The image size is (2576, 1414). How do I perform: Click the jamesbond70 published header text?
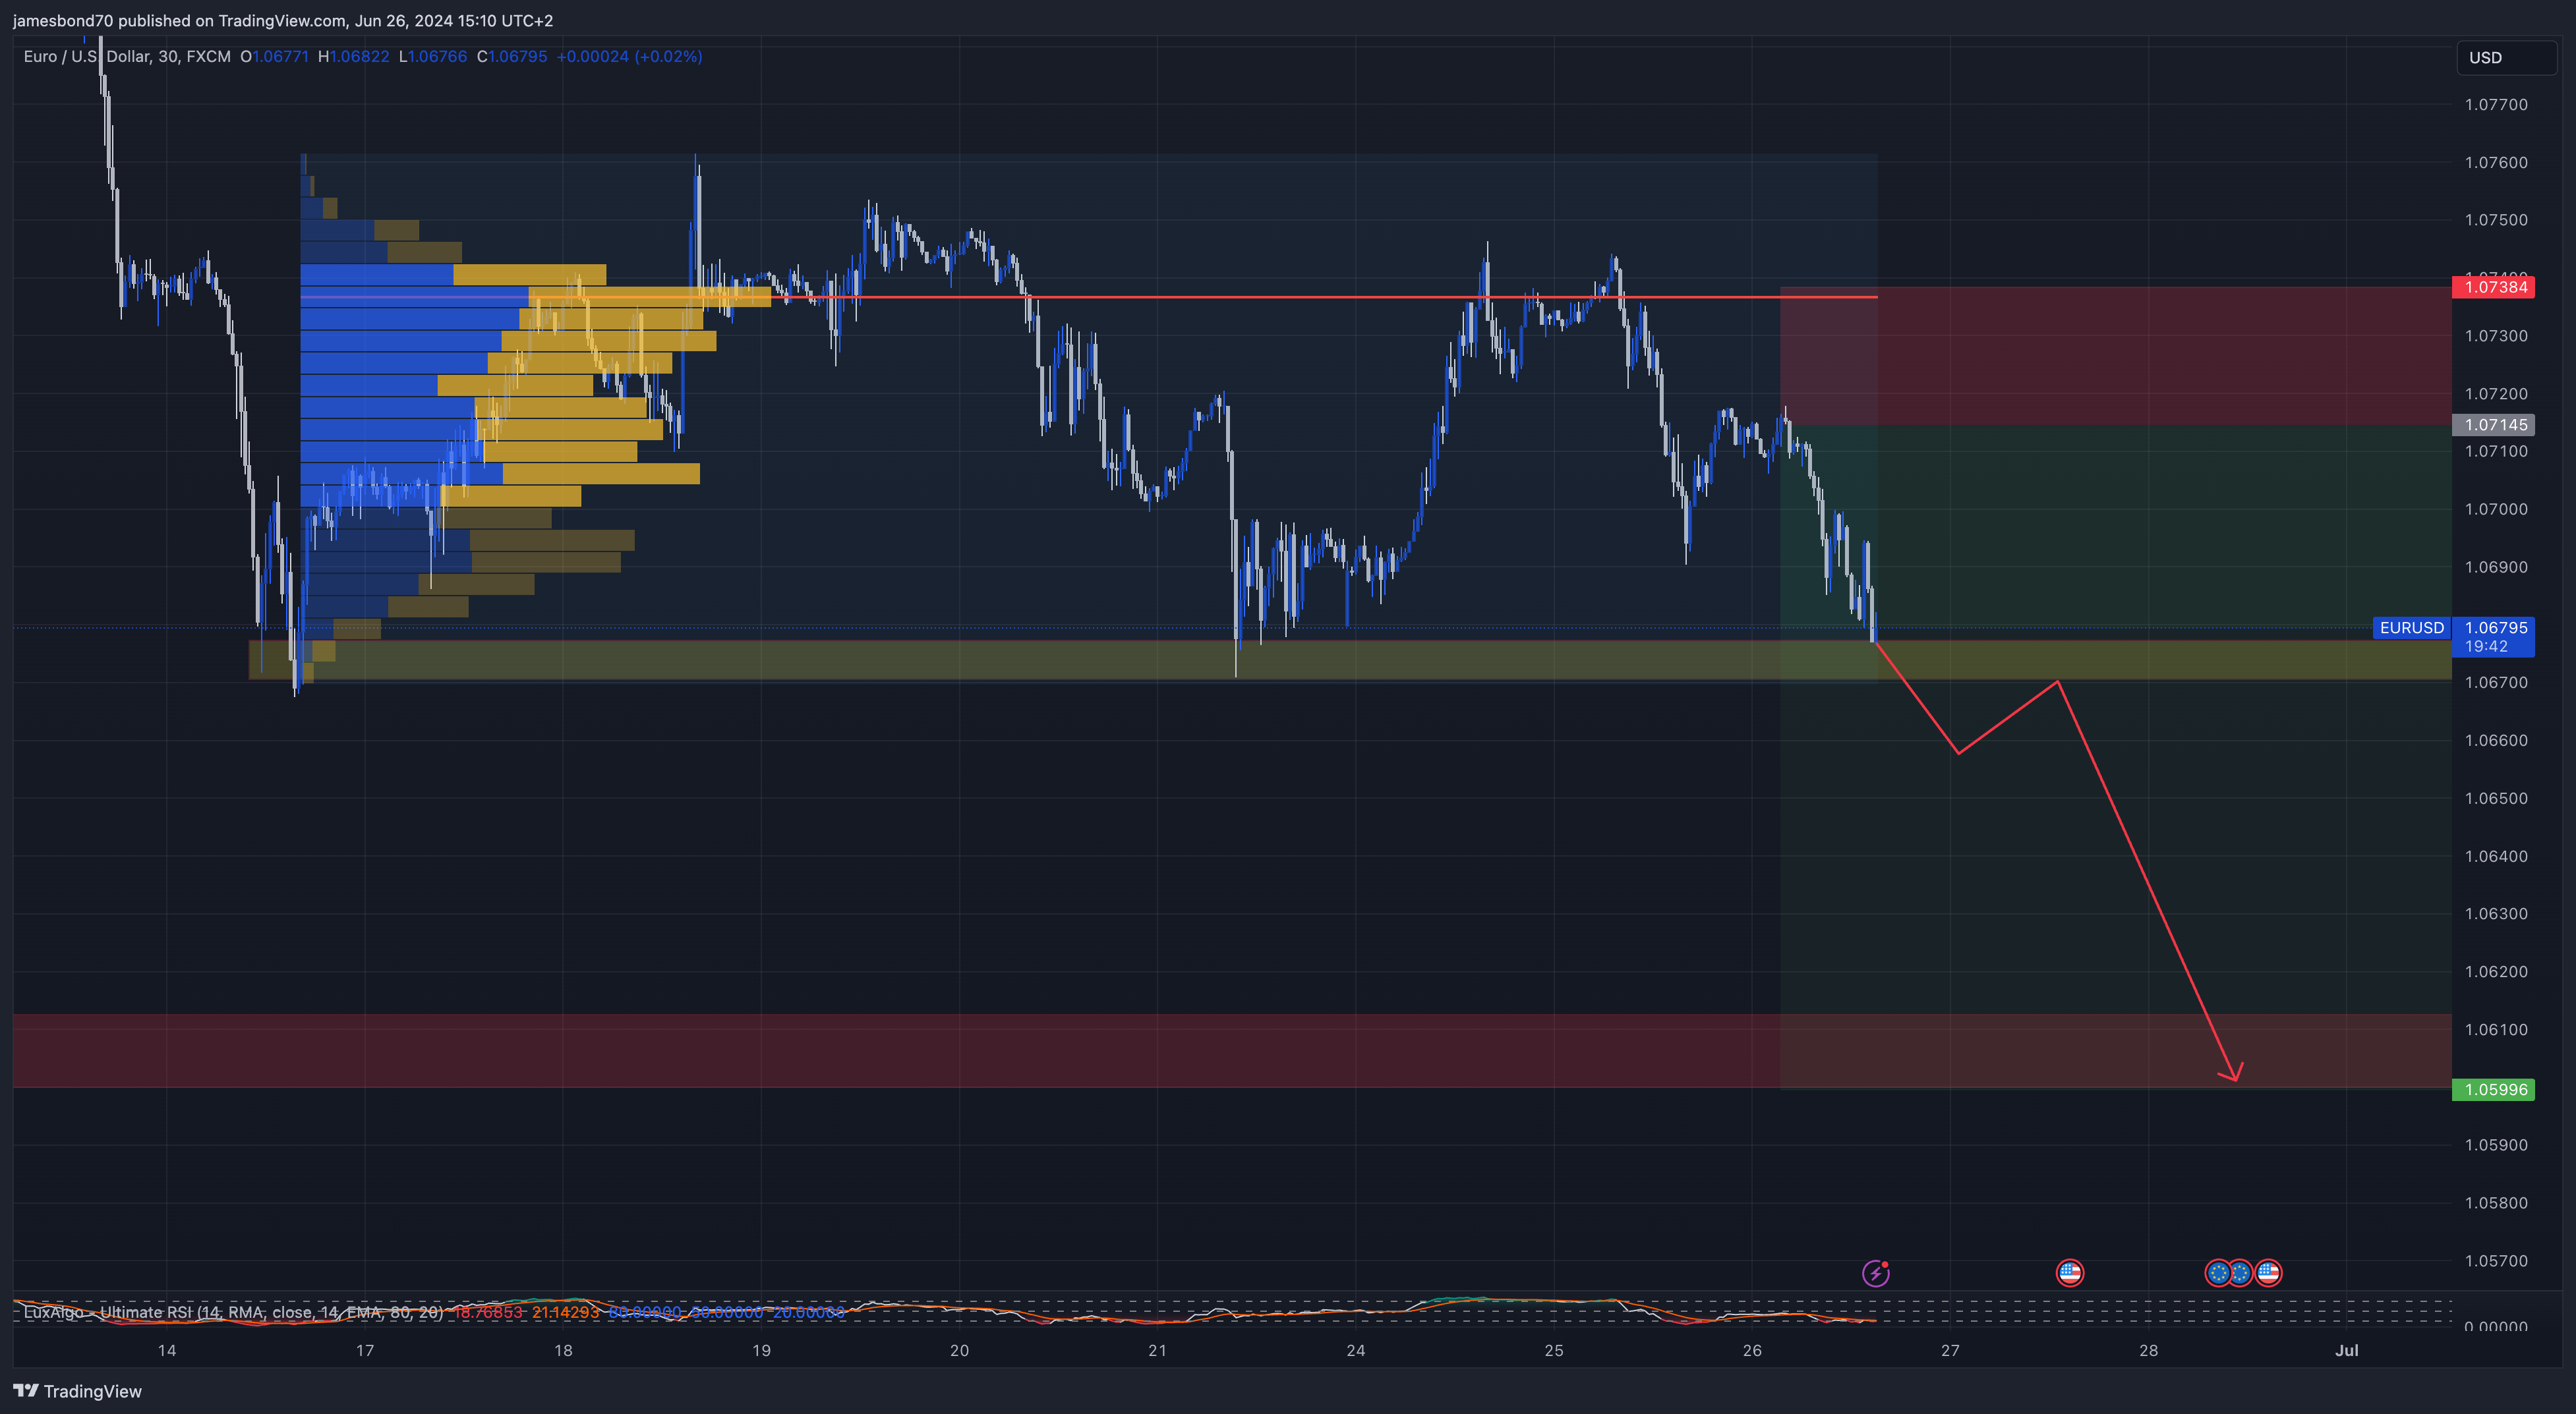coord(283,20)
